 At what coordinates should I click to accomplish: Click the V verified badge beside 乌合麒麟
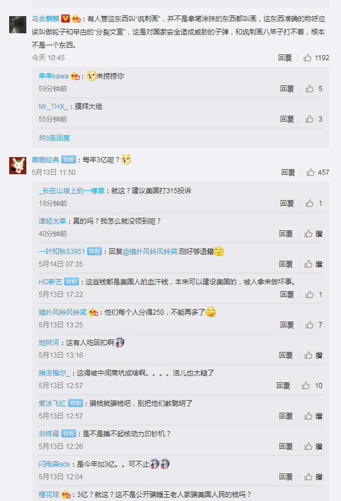tap(65, 18)
